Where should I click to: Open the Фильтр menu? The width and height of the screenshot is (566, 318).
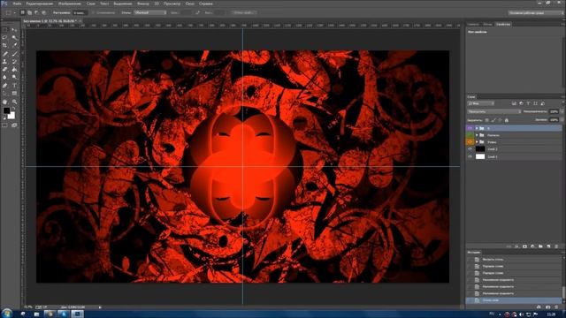click(143, 4)
